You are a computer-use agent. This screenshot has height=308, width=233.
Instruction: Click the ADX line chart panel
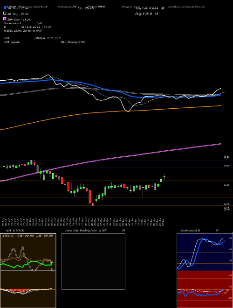coord(28,252)
